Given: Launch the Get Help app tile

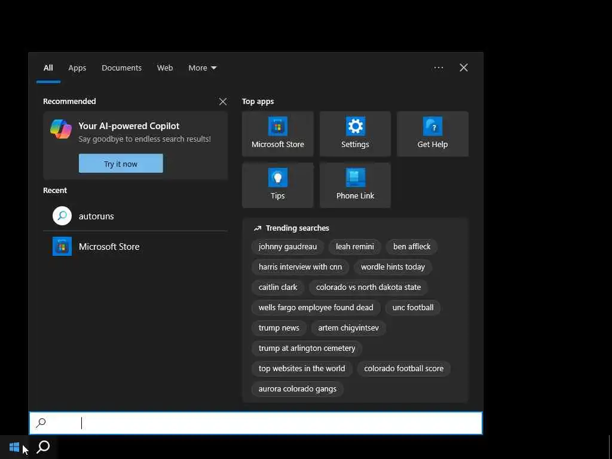Looking at the screenshot, I should click(433, 133).
